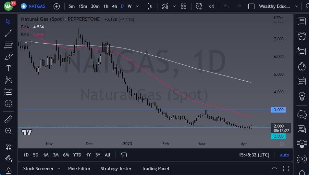Set date range to 1Y
309x175 pixels.
pyautogui.click(x=88, y=155)
